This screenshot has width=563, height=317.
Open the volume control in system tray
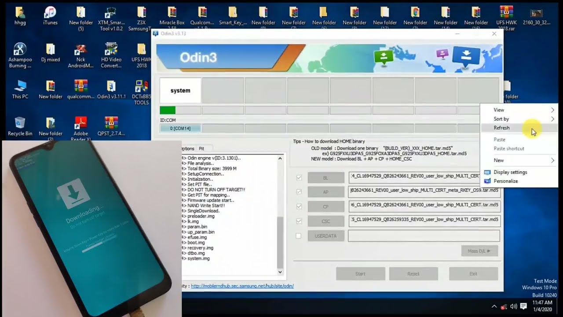[513, 306]
